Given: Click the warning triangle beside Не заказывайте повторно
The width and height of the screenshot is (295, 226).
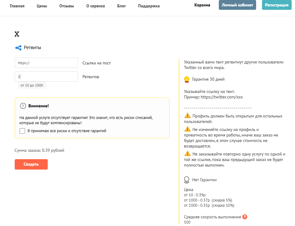Looking at the screenshot, I should pyautogui.click(x=187, y=153).
